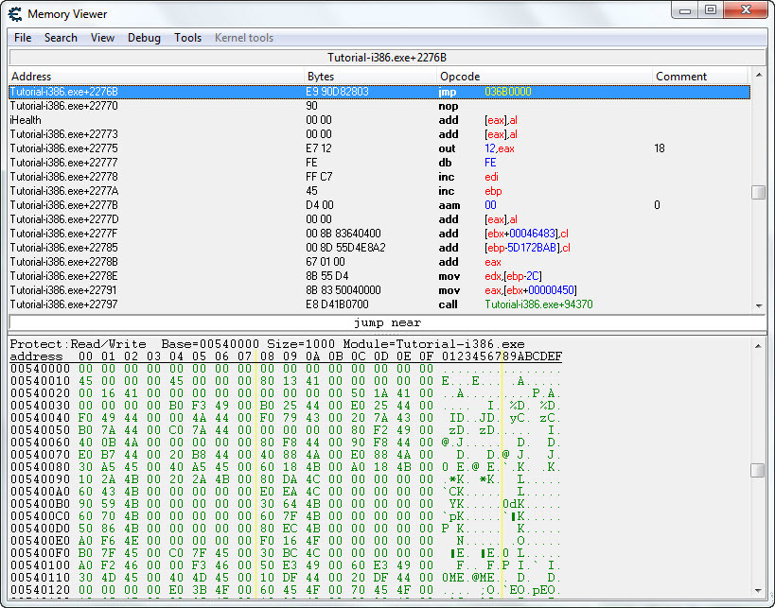Screen dimensions: 775x608
Task: Click the Cheat Engine title bar icon
Action: pyautogui.click(x=15, y=13)
